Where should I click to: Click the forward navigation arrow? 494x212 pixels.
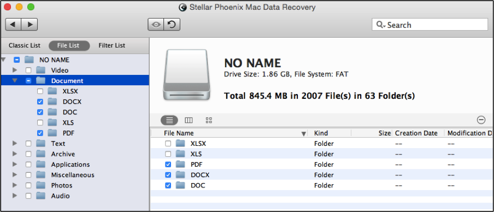point(30,25)
